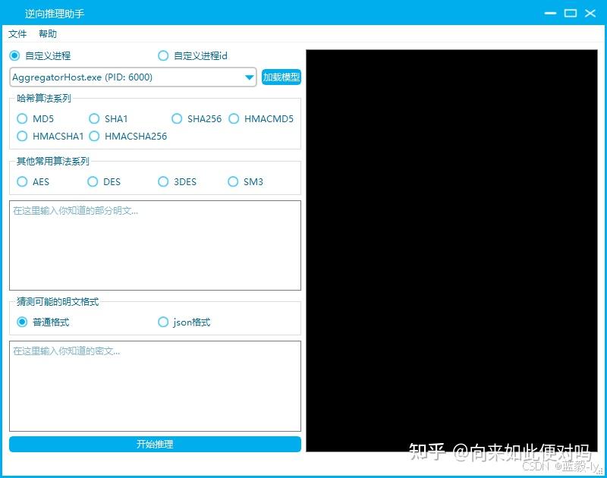This screenshot has height=478, width=607.
Task: Select the SHA1 hash algorithm
Action: click(x=94, y=119)
